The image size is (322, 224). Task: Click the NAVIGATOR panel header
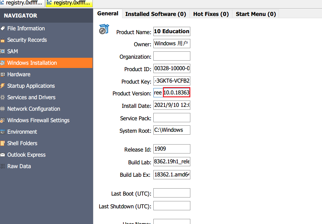[x=47, y=16]
